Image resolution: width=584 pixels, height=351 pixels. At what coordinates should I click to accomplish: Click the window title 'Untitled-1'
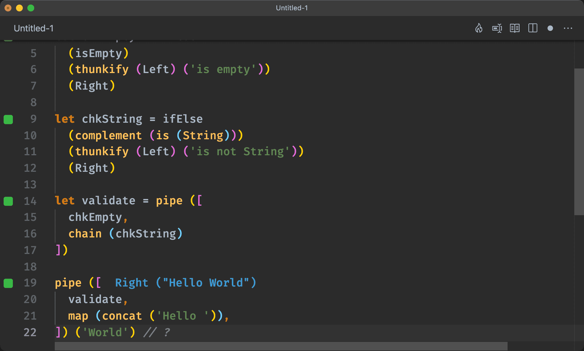tap(292, 8)
